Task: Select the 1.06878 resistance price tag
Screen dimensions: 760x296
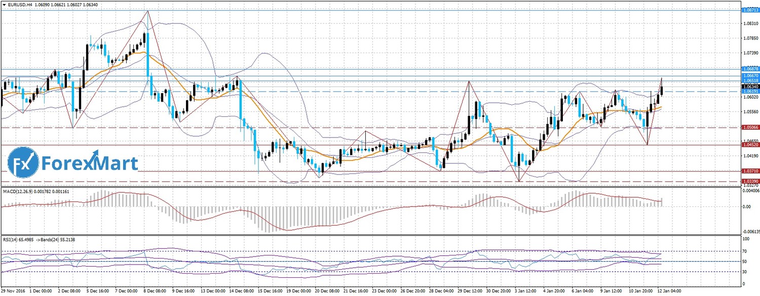Action: (x=750, y=68)
